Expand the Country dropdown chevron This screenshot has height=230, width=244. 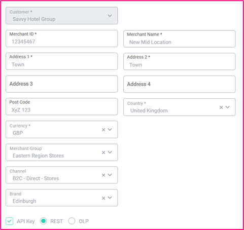click(227, 107)
